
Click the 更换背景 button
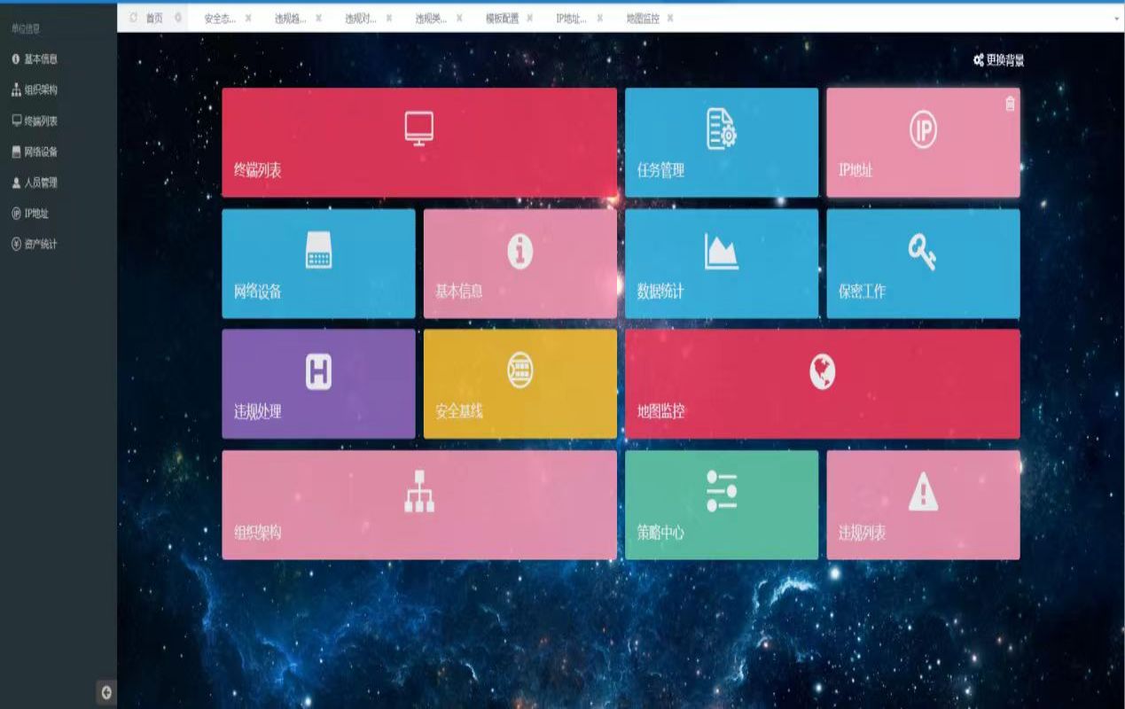(999, 60)
